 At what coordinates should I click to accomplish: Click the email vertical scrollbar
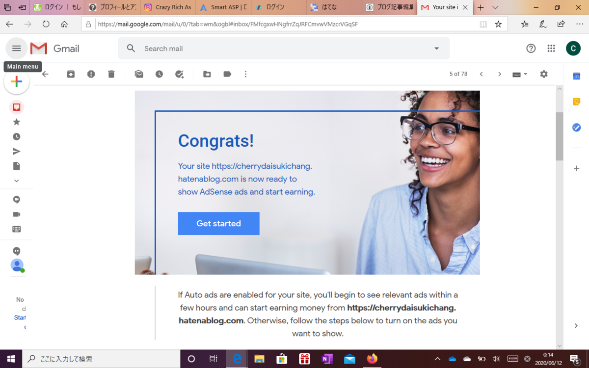coord(560,136)
